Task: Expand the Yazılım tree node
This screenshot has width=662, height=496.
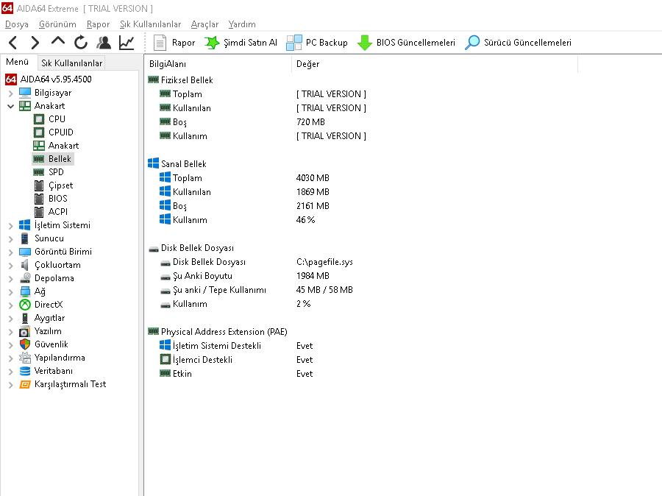Action: point(11,332)
